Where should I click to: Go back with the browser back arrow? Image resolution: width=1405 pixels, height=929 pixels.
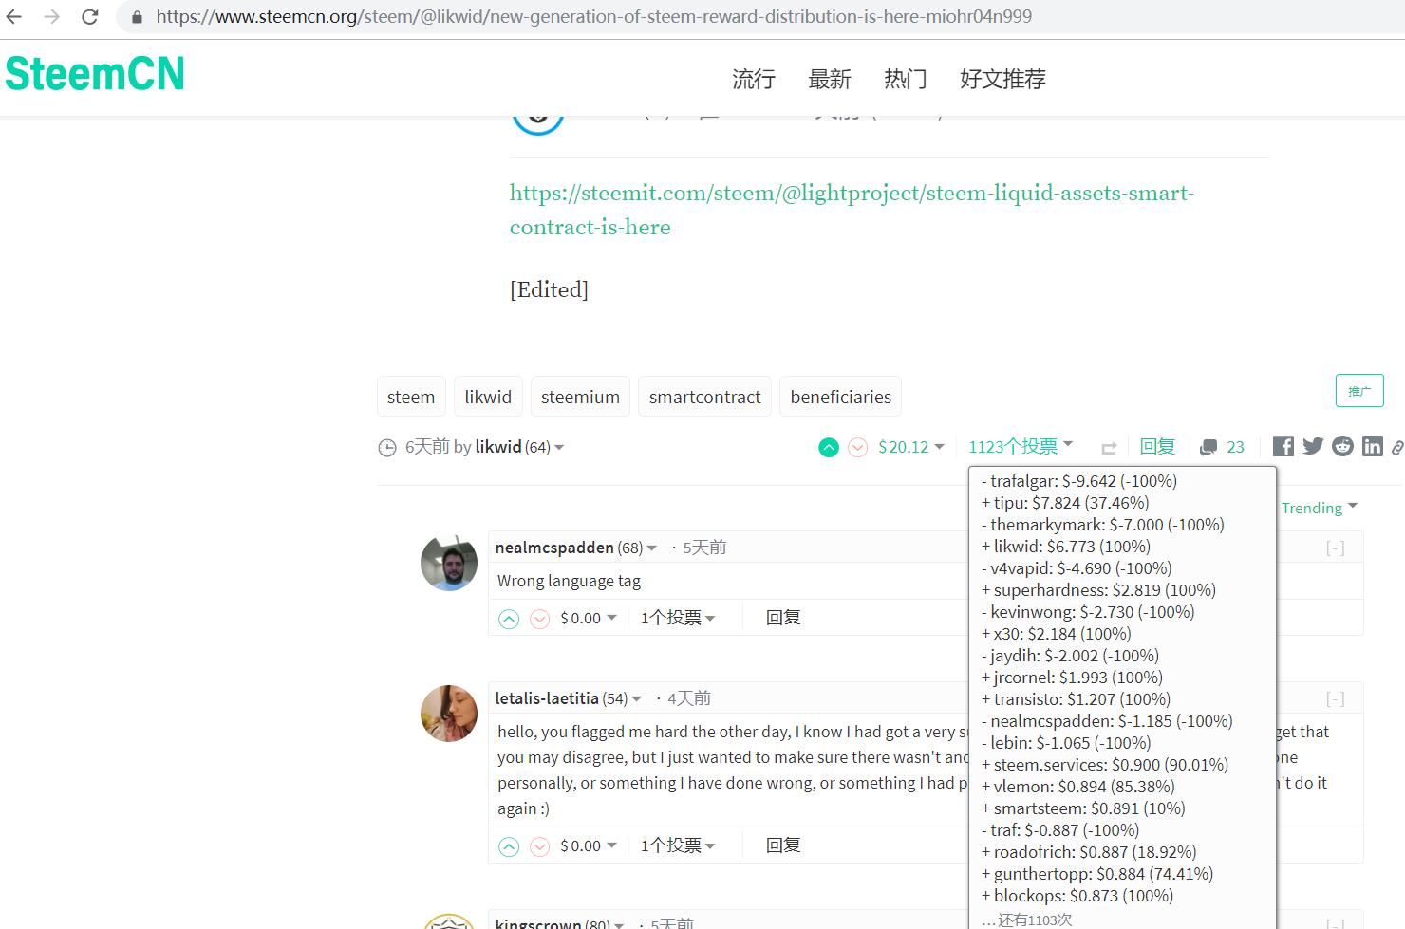pos(13,17)
